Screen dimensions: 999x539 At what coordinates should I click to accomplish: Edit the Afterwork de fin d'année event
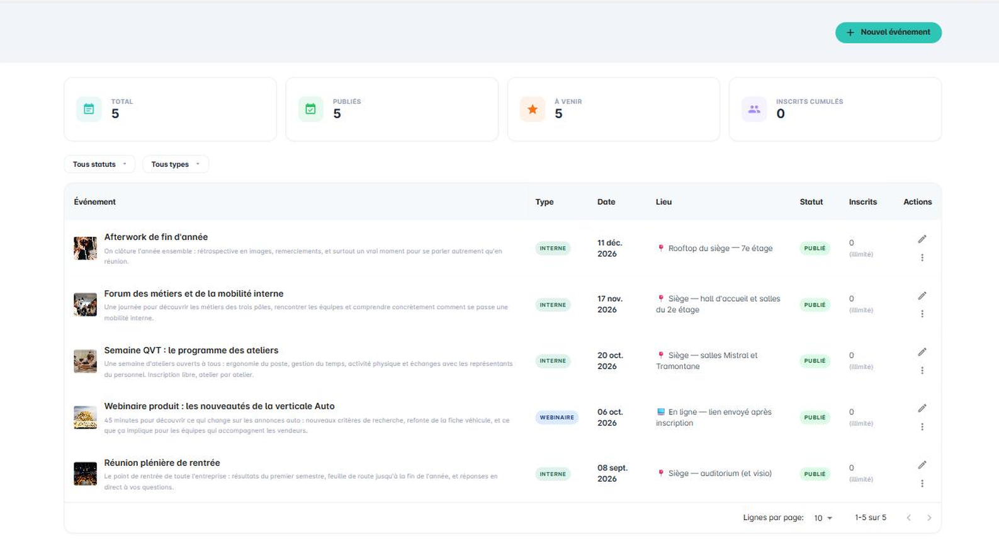[x=922, y=239]
